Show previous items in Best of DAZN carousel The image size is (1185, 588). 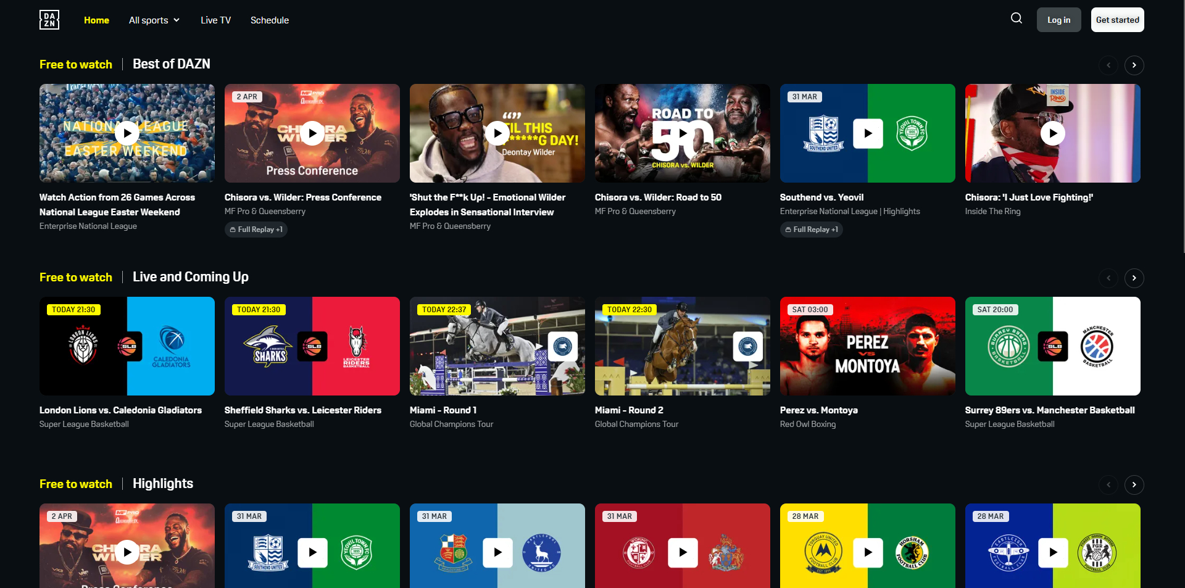pos(1108,65)
